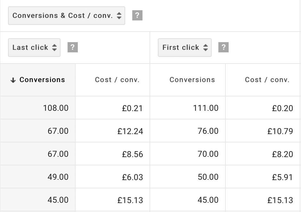Click the £10.79 cost cell

[280, 131]
